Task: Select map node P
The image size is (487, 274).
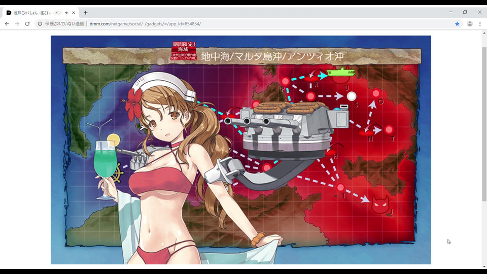Action: tap(285, 81)
